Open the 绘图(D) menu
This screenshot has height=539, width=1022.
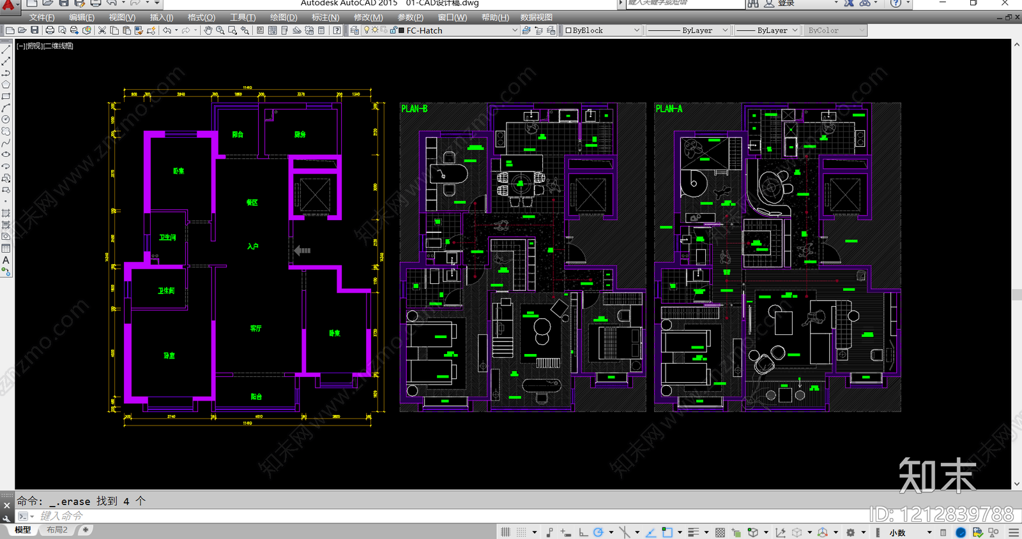pyautogui.click(x=283, y=17)
